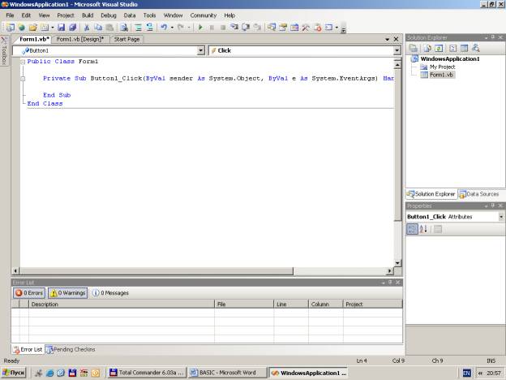The height and width of the screenshot is (380, 506).
Task: Open Toolbox via hammer-wrench toolbar icon
Action: pos(306,28)
